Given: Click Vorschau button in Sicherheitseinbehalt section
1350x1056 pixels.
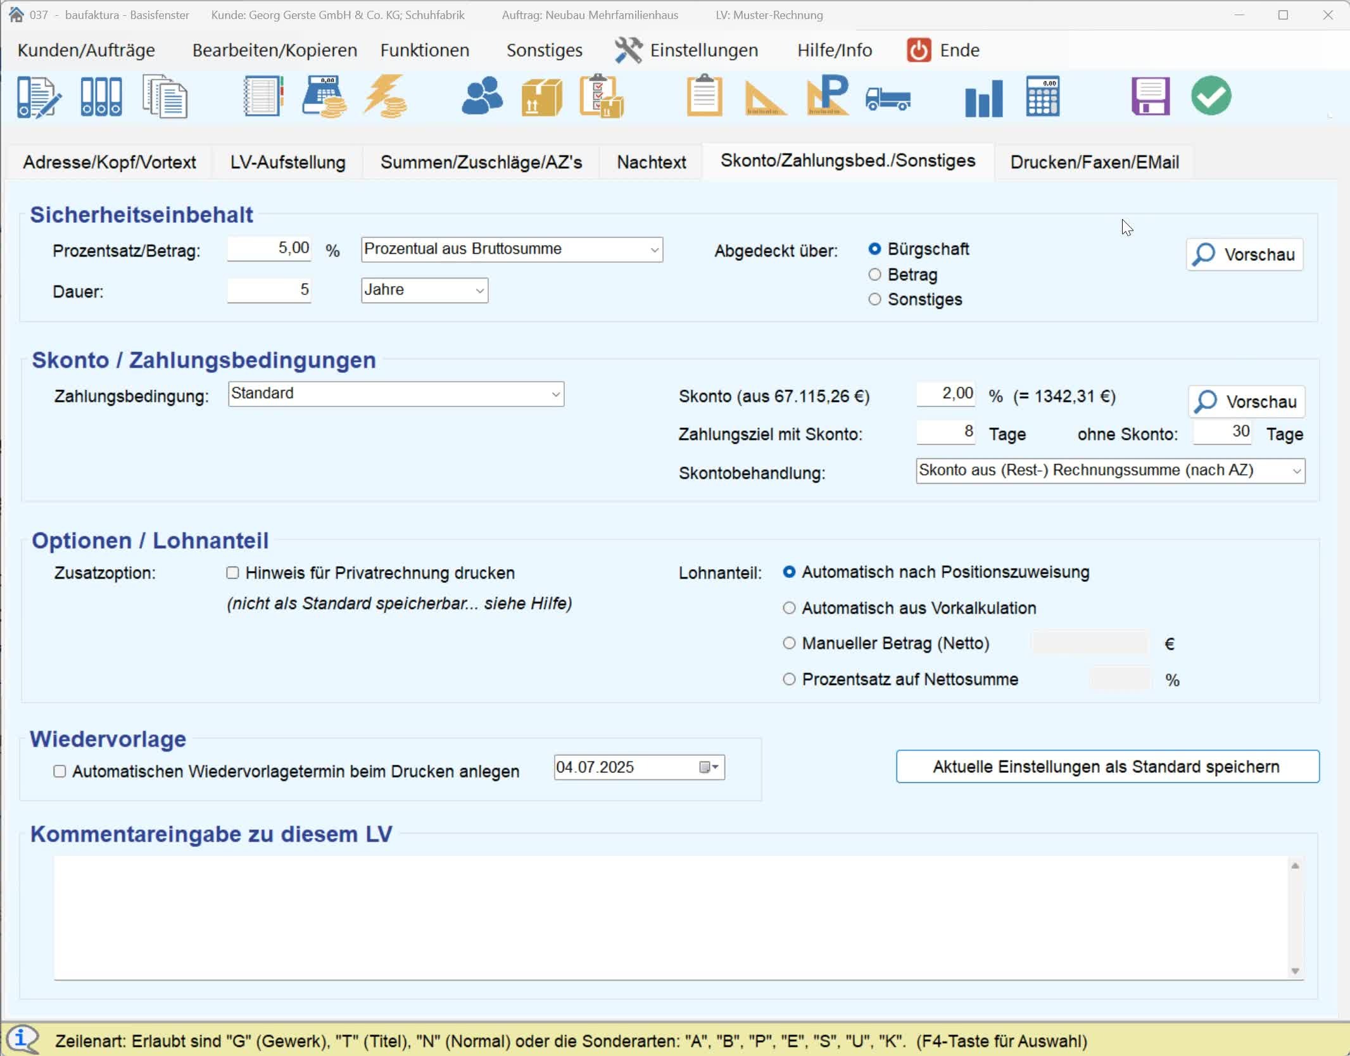Looking at the screenshot, I should point(1244,255).
